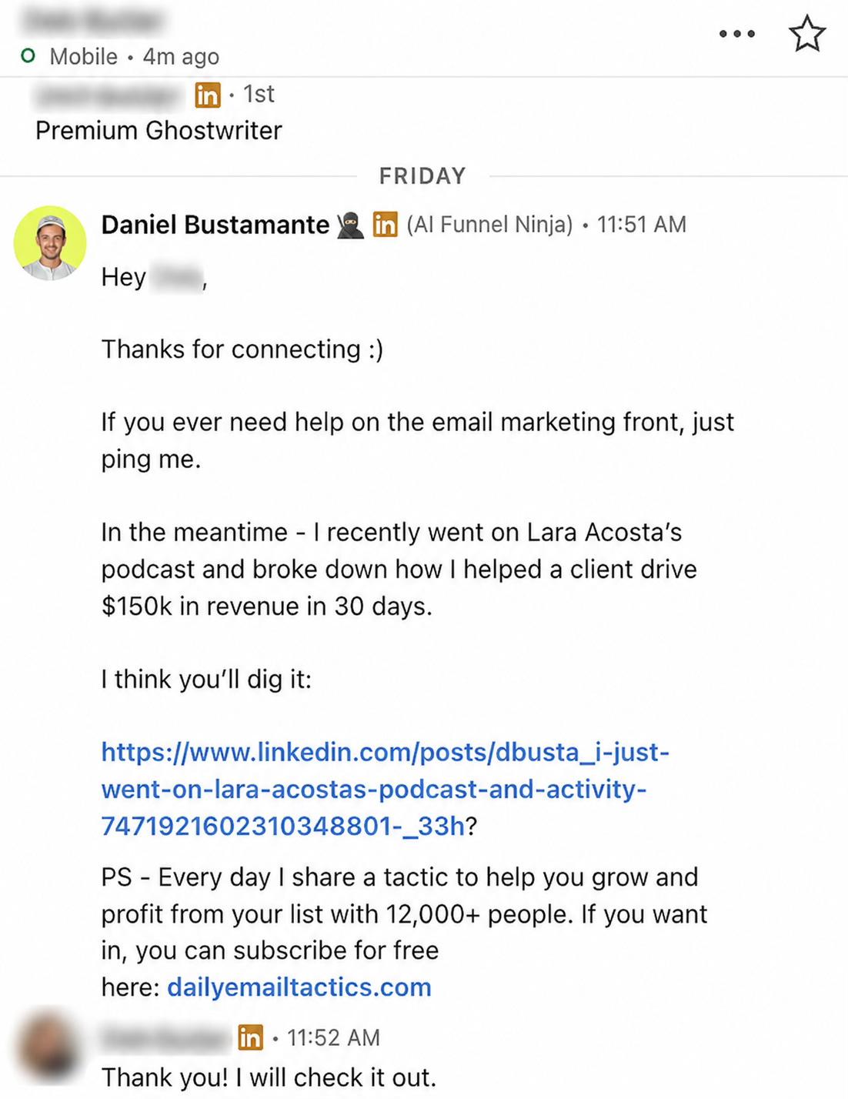The image size is (848, 1099).
Task: Open Daniel Bustamante's profile photo
Action: point(50,242)
